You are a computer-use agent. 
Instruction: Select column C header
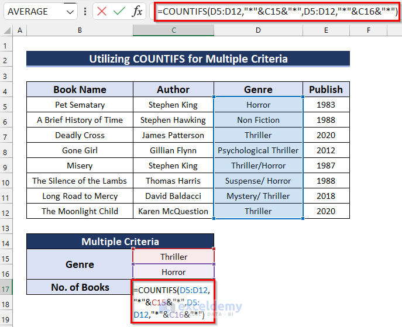click(173, 30)
